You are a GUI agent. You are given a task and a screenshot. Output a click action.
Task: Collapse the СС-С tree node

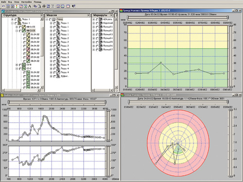click(x=17, y=69)
